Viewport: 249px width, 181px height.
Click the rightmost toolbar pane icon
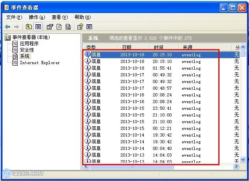click(89, 27)
